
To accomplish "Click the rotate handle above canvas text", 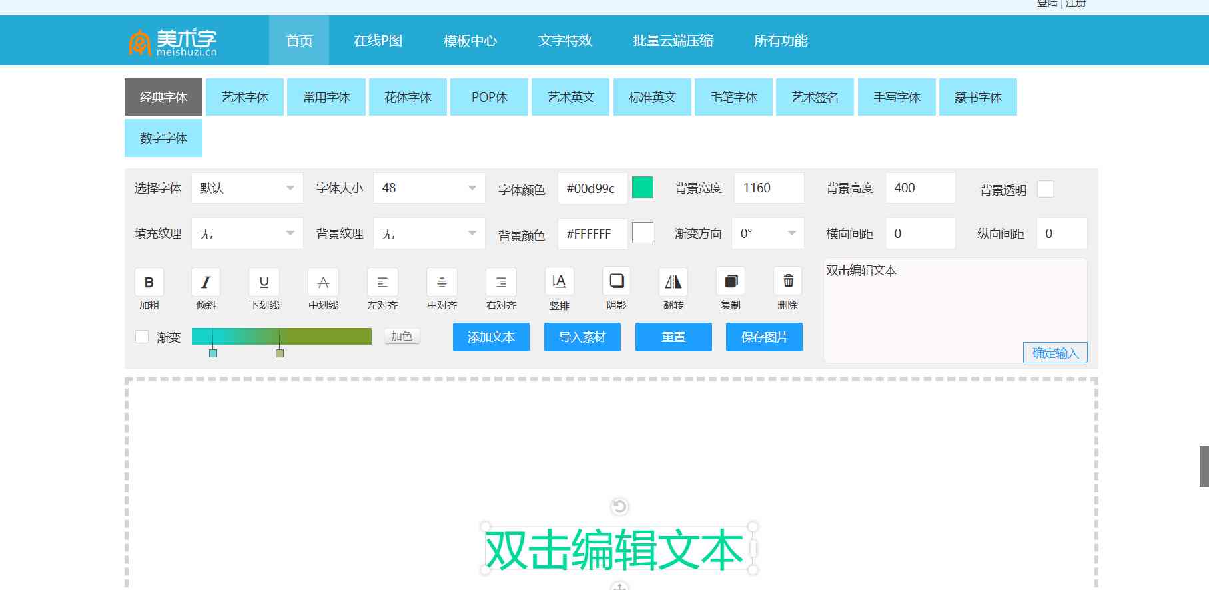I will 619,507.
